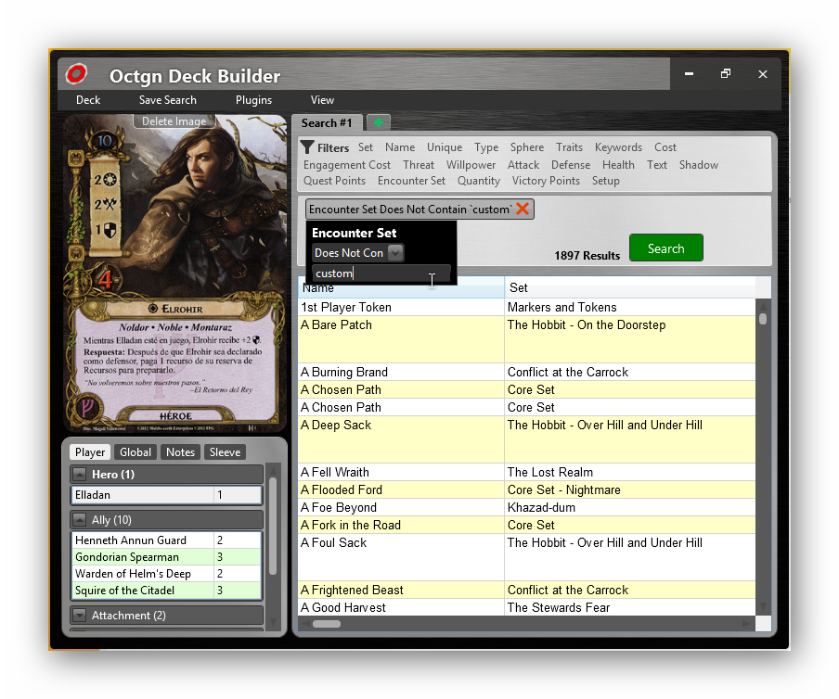Add a Threat filter
This screenshot has height=699, width=839.
click(419, 165)
